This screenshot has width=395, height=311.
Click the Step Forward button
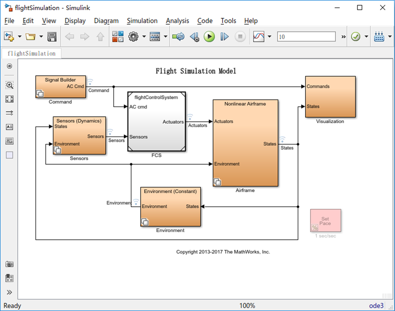[x=224, y=37]
